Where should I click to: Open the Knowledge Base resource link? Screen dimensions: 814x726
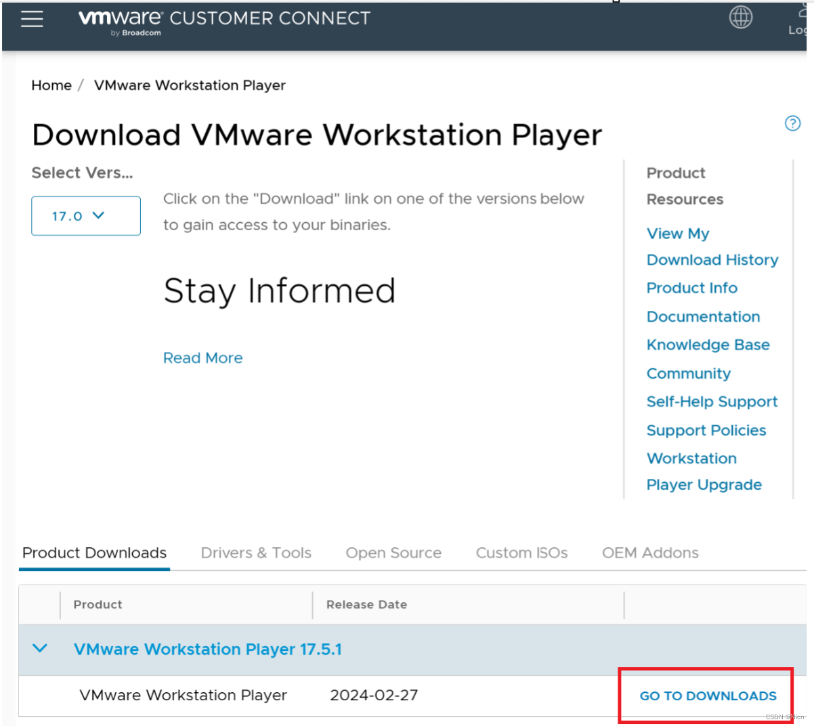(708, 345)
